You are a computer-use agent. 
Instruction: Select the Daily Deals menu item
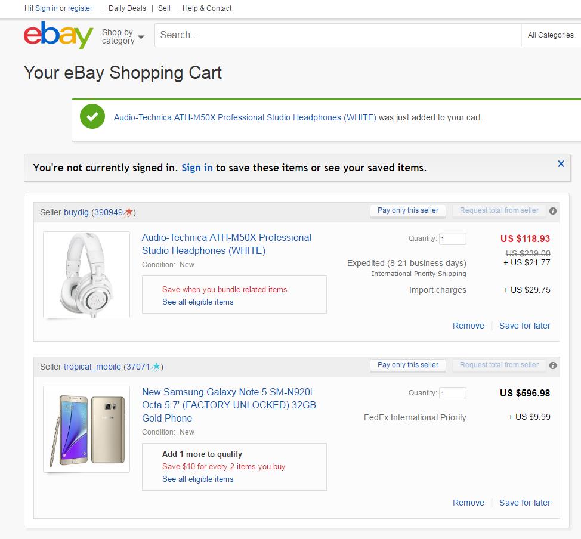[126, 8]
